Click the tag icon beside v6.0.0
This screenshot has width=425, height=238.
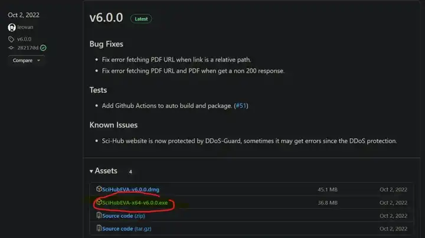pos(11,39)
